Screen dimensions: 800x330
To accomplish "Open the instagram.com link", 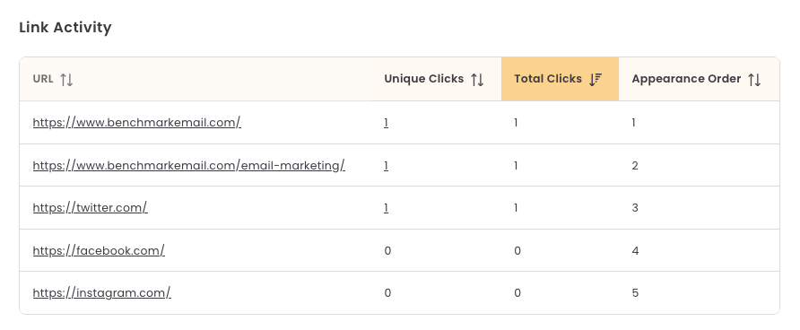I will [x=101, y=292].
